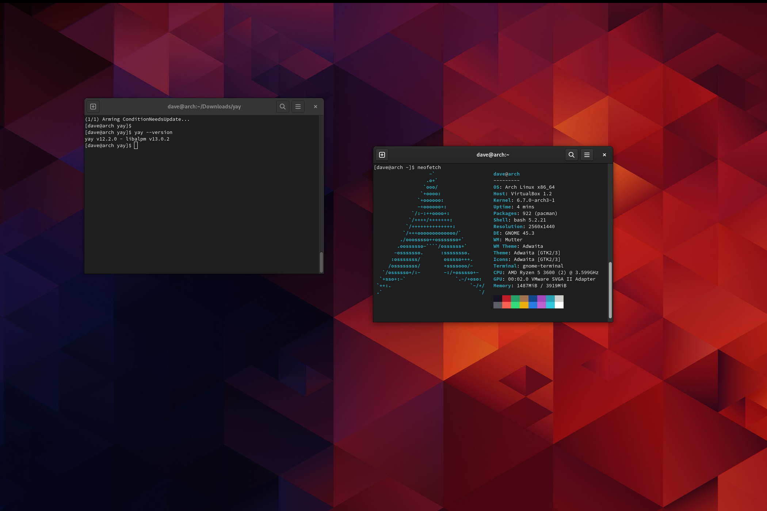The image size is (767, 511).
Task: Select the magenta swatch in the neofetch palette
Action: coord(542,302)
